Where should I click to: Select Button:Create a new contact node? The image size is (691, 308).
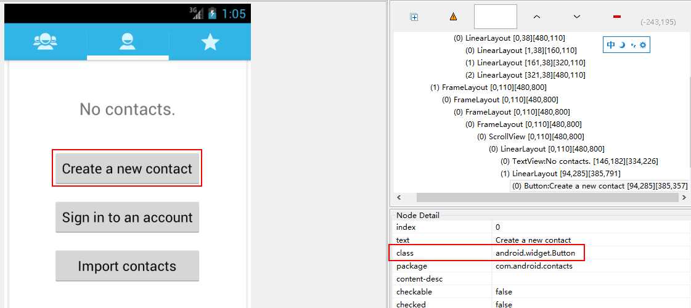(599, 186)
